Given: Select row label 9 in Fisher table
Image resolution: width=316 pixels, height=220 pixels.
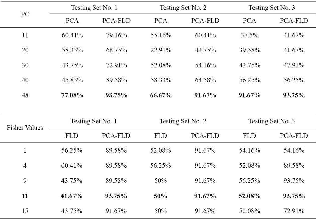Looking at the screenshot, I should [x=25, y=181].
